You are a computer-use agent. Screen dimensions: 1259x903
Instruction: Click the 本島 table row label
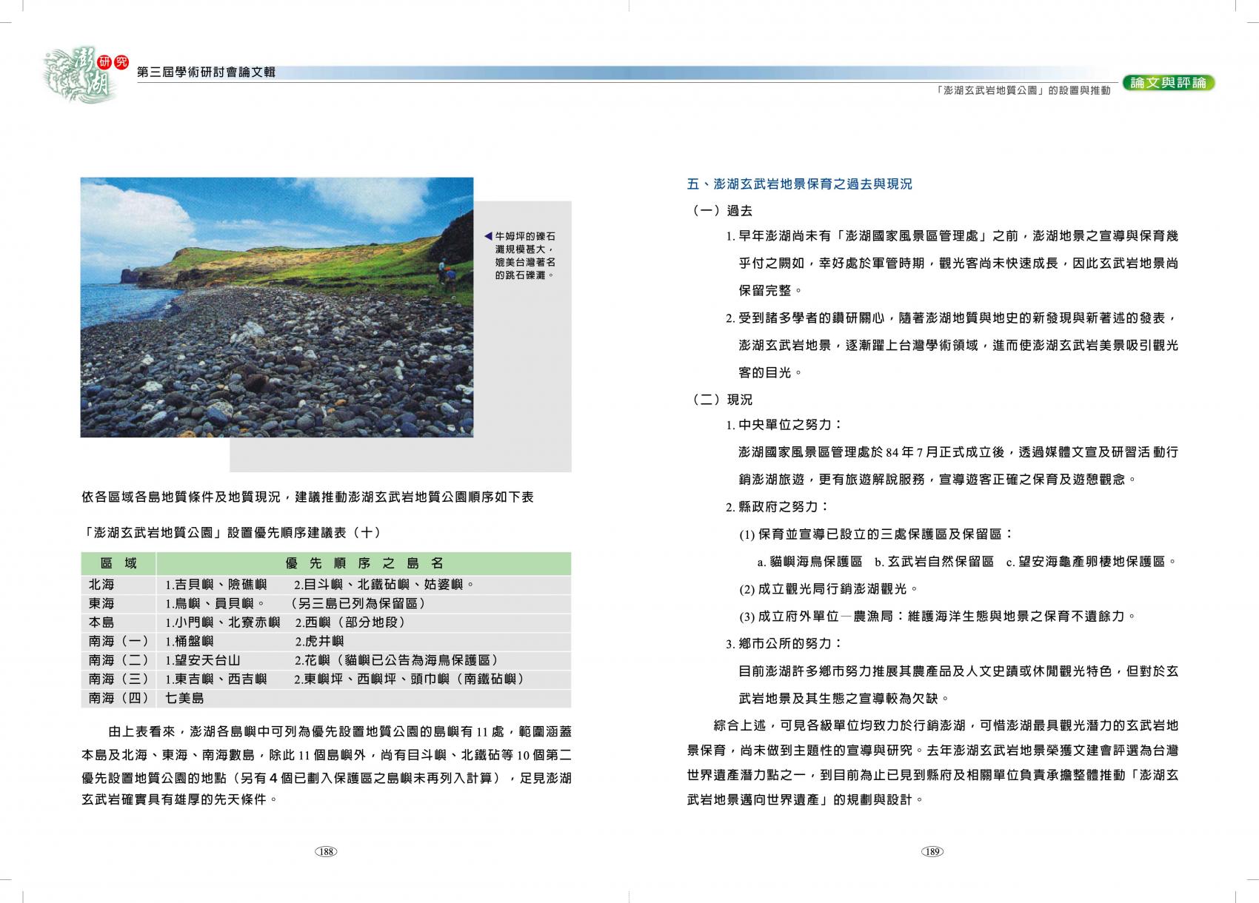coord(102,622)
